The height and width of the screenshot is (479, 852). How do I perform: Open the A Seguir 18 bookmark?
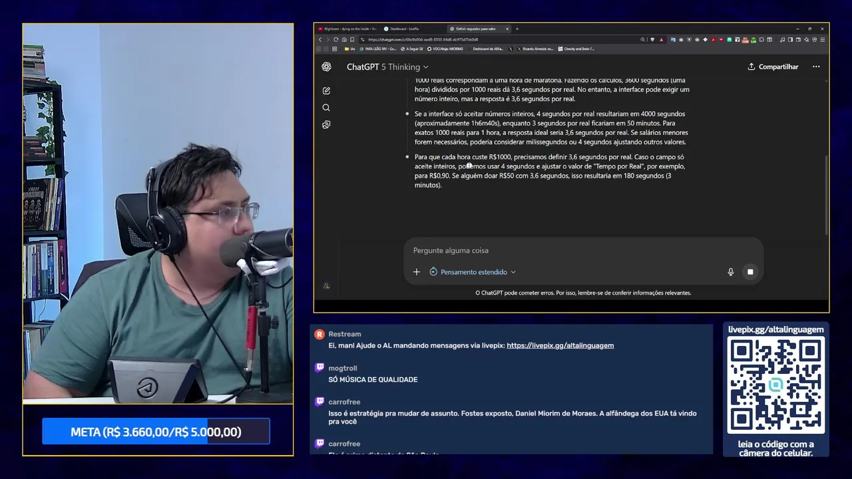[411, 49]
